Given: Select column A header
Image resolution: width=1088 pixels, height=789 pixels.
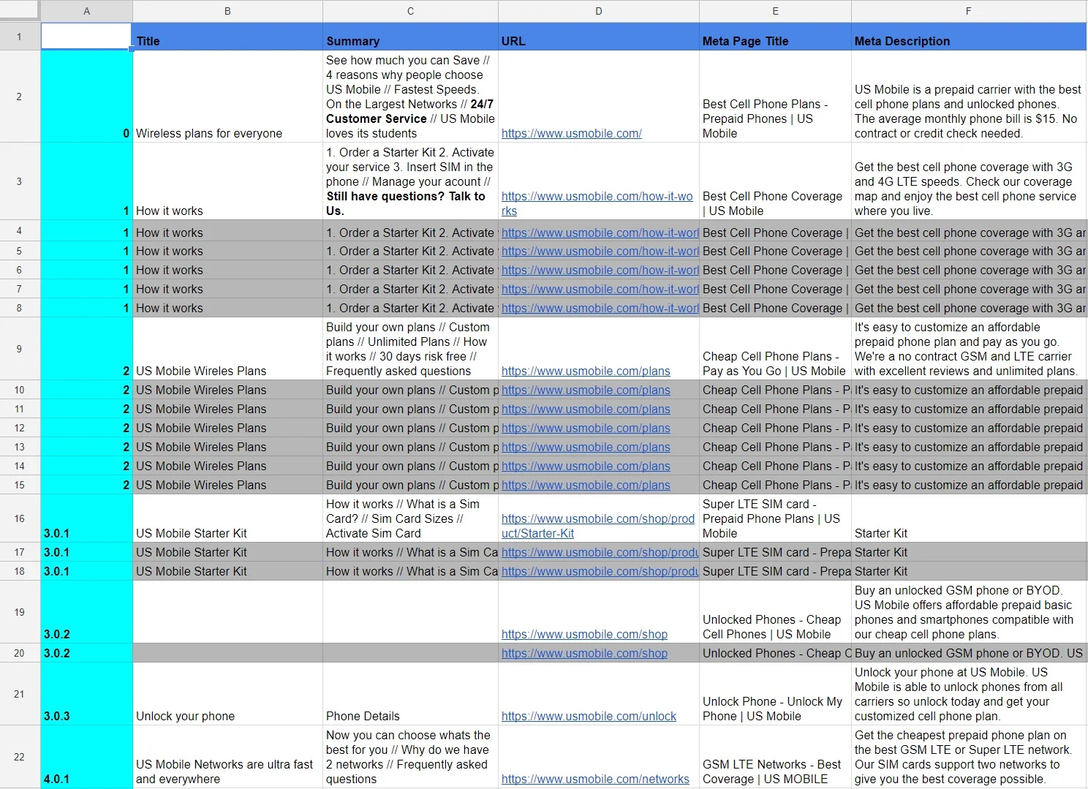Looking at the screenshot, I should 86,11.
